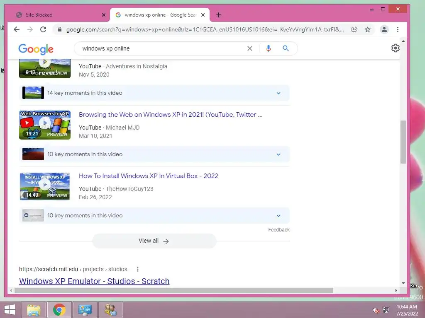Open Control Panel taskbar icon

85,310
